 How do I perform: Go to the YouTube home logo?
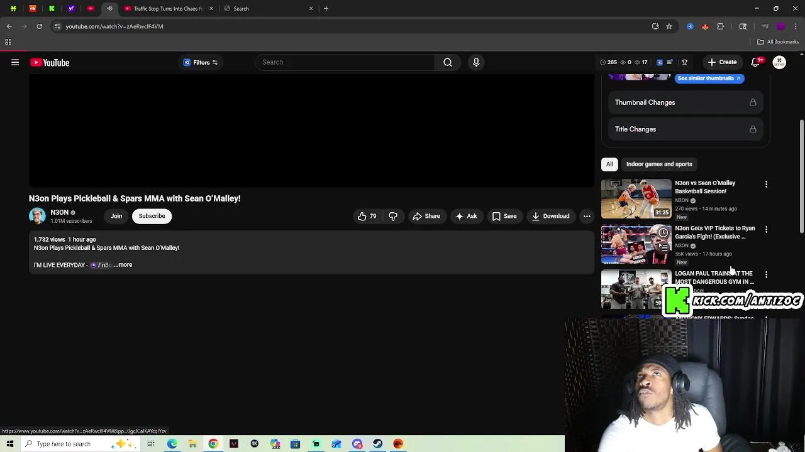[50, 62]
